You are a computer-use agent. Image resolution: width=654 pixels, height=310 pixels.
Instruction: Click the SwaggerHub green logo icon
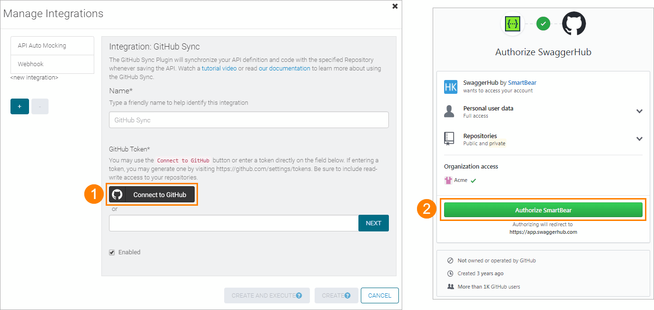coord(513,23)
